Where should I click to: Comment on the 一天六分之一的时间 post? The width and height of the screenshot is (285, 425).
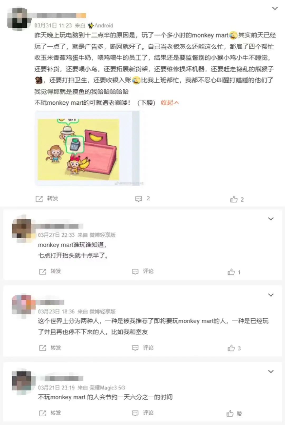pyautogui.click(x=142, y=413)
